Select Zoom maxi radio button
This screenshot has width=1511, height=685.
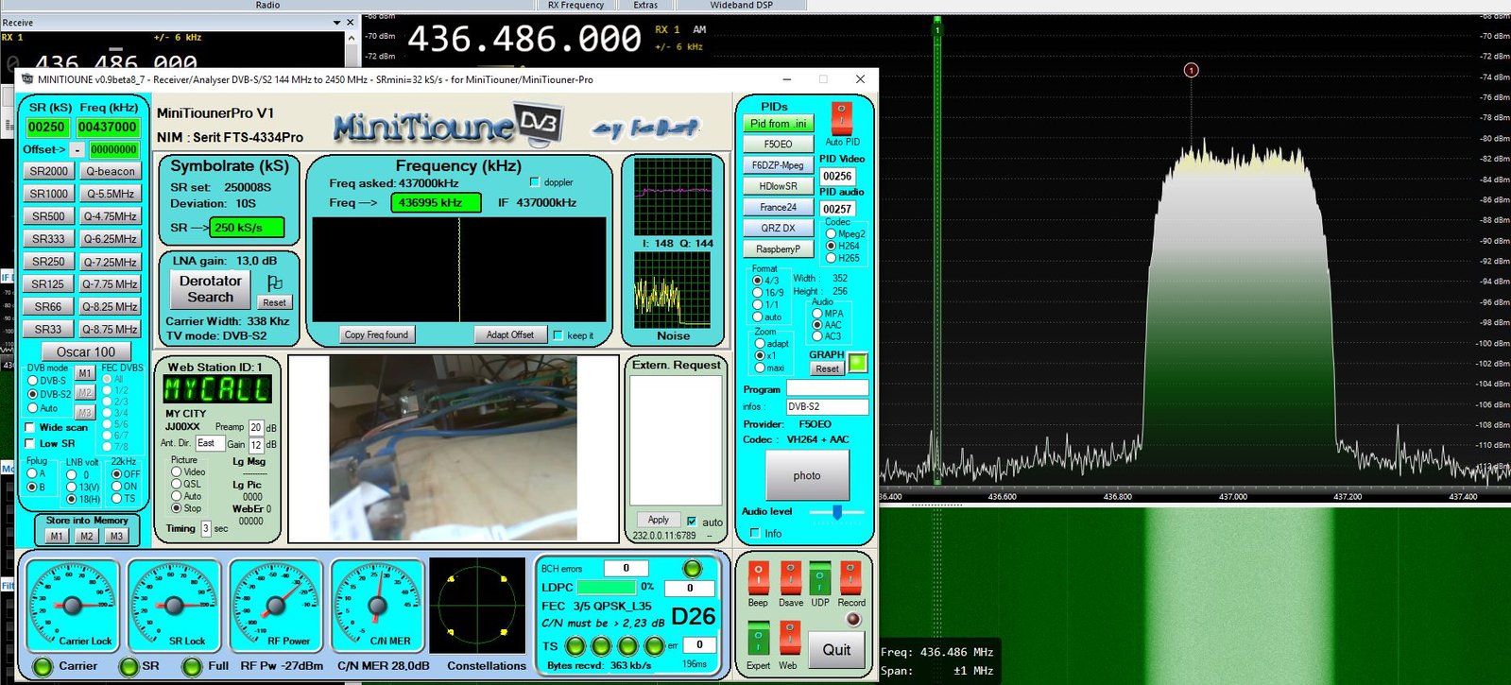759,368
